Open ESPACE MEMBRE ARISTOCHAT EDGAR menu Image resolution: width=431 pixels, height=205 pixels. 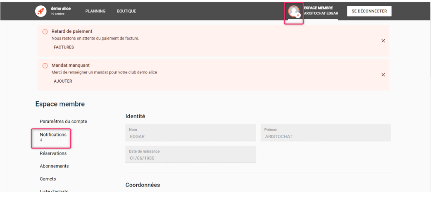click(321, 11)
